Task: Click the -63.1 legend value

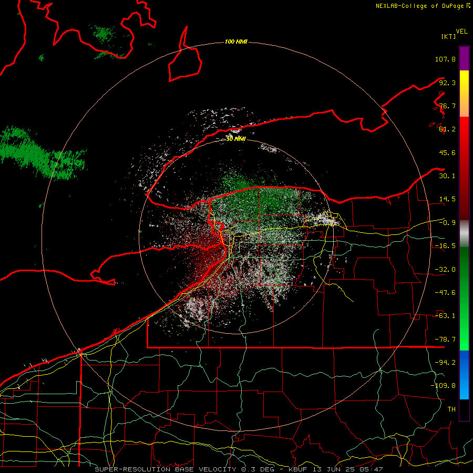Action: (445, 316)
